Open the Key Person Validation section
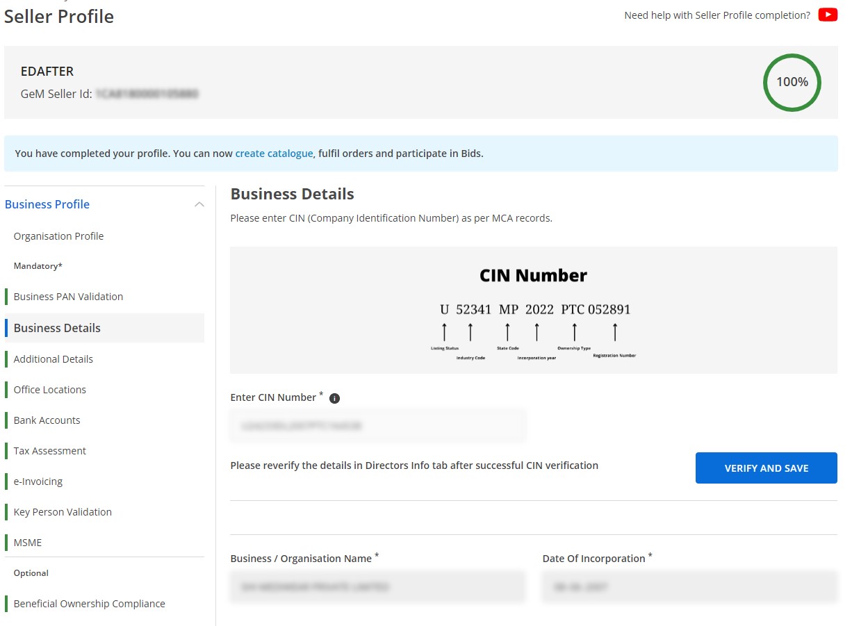The height and width of the screenshot is (626, 868). [63, 512]
